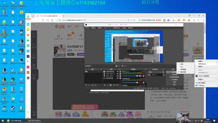
Task: Open dropdown beside the undo icon
Action: point(200,20)
